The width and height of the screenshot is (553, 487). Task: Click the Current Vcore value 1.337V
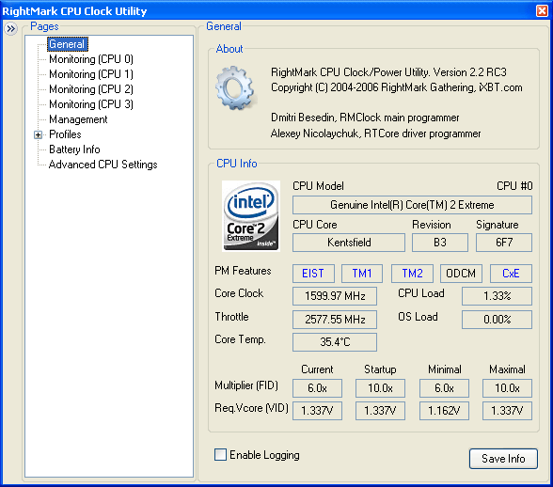pyautogui.click(x=317, y=411)
